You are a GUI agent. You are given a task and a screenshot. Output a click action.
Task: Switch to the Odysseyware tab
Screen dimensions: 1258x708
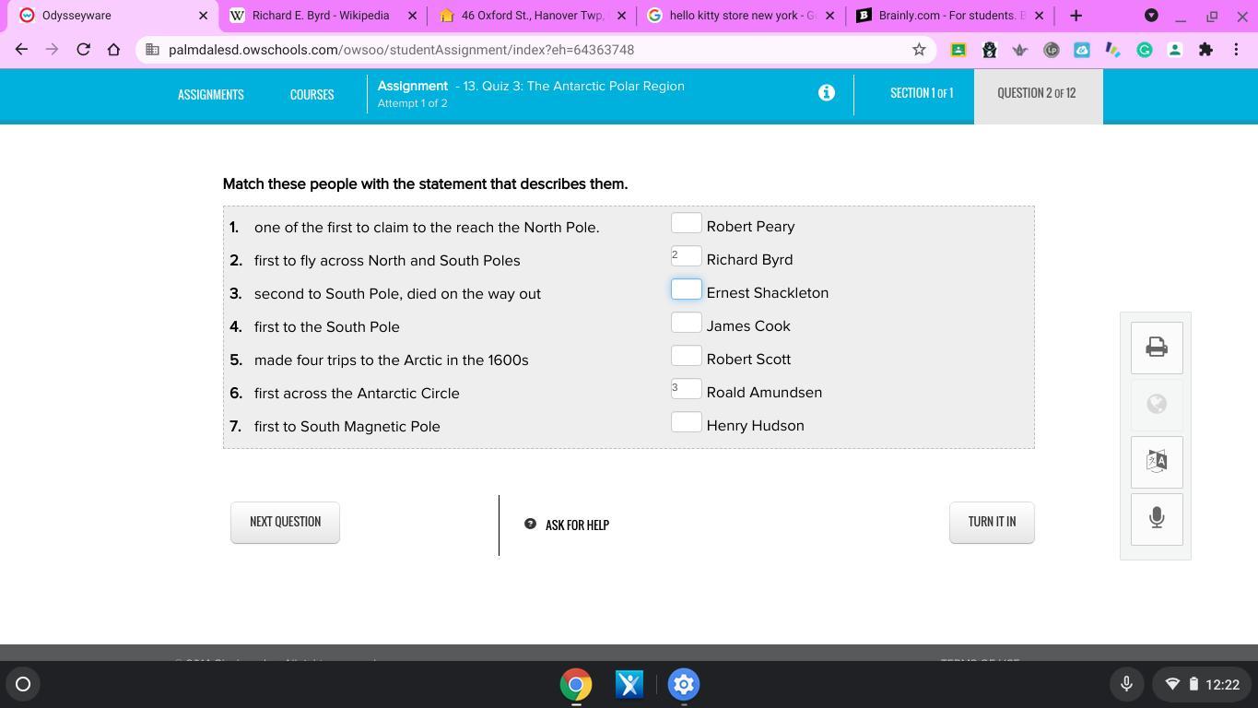pyautogui.click(x=113, y=16)
